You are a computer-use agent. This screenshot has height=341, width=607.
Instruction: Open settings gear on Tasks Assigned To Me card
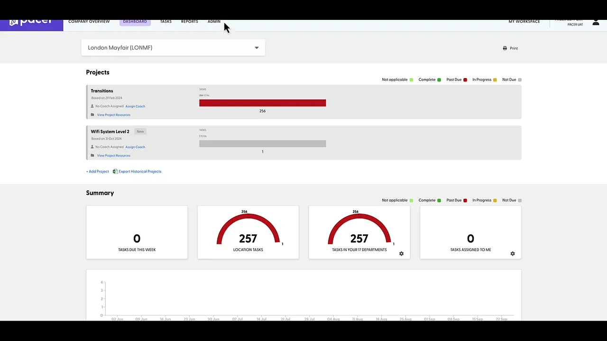coord(513,254)
